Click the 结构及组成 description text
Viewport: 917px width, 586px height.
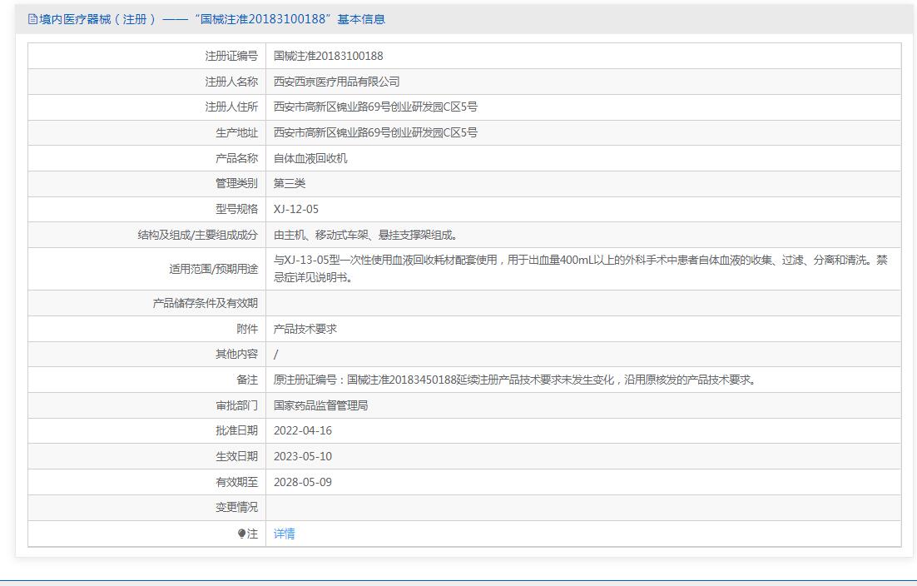coord(365,235)
